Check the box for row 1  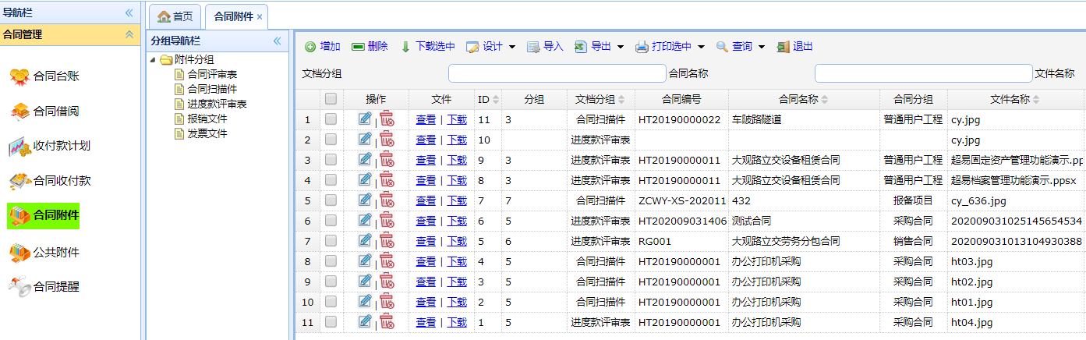331,119
